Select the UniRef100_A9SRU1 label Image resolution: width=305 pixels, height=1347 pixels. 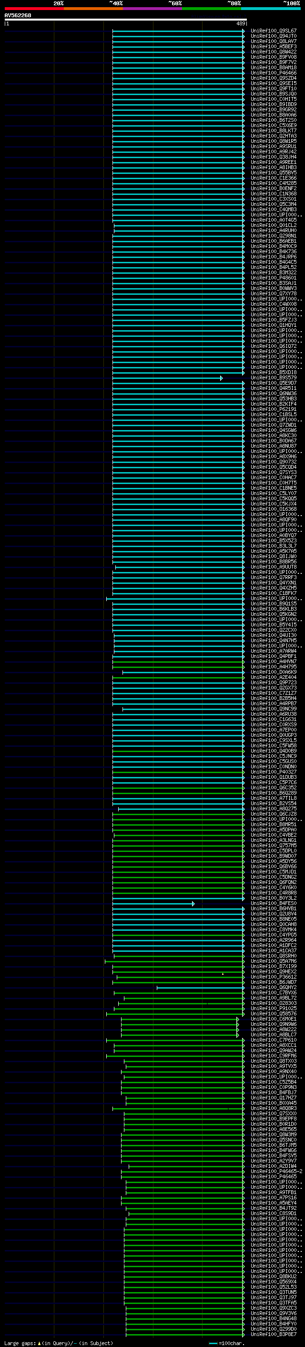(274, 146)
